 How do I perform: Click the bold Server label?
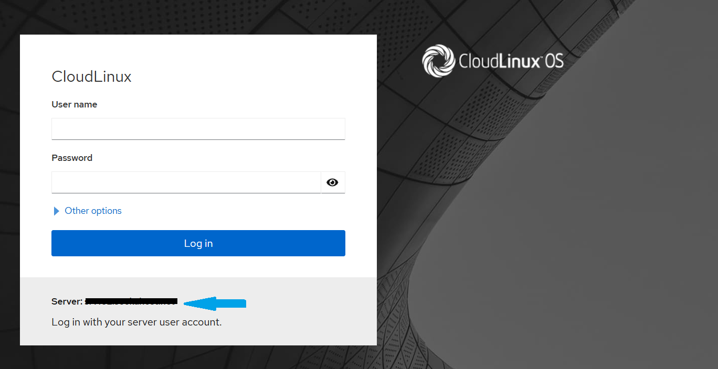tap(67, 301)
